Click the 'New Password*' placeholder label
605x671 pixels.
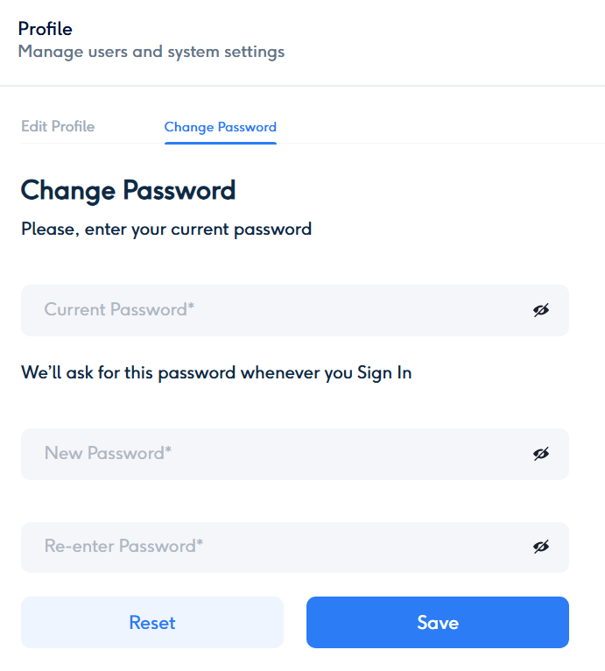click(108, 454)
